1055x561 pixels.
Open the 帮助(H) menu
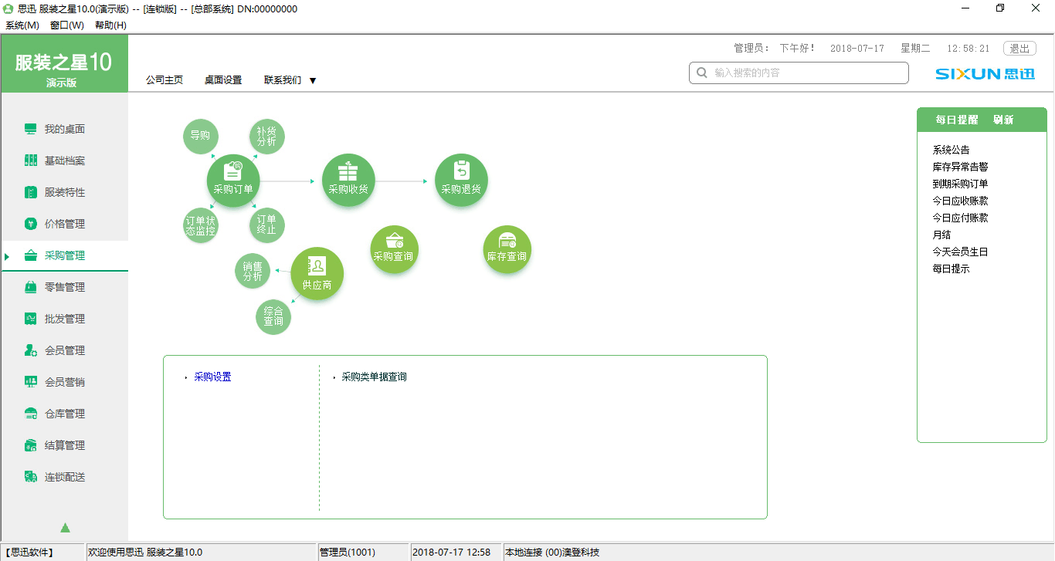point(110,25)
